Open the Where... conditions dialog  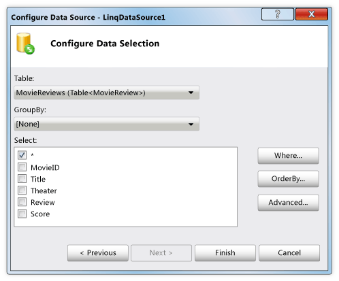288,156
